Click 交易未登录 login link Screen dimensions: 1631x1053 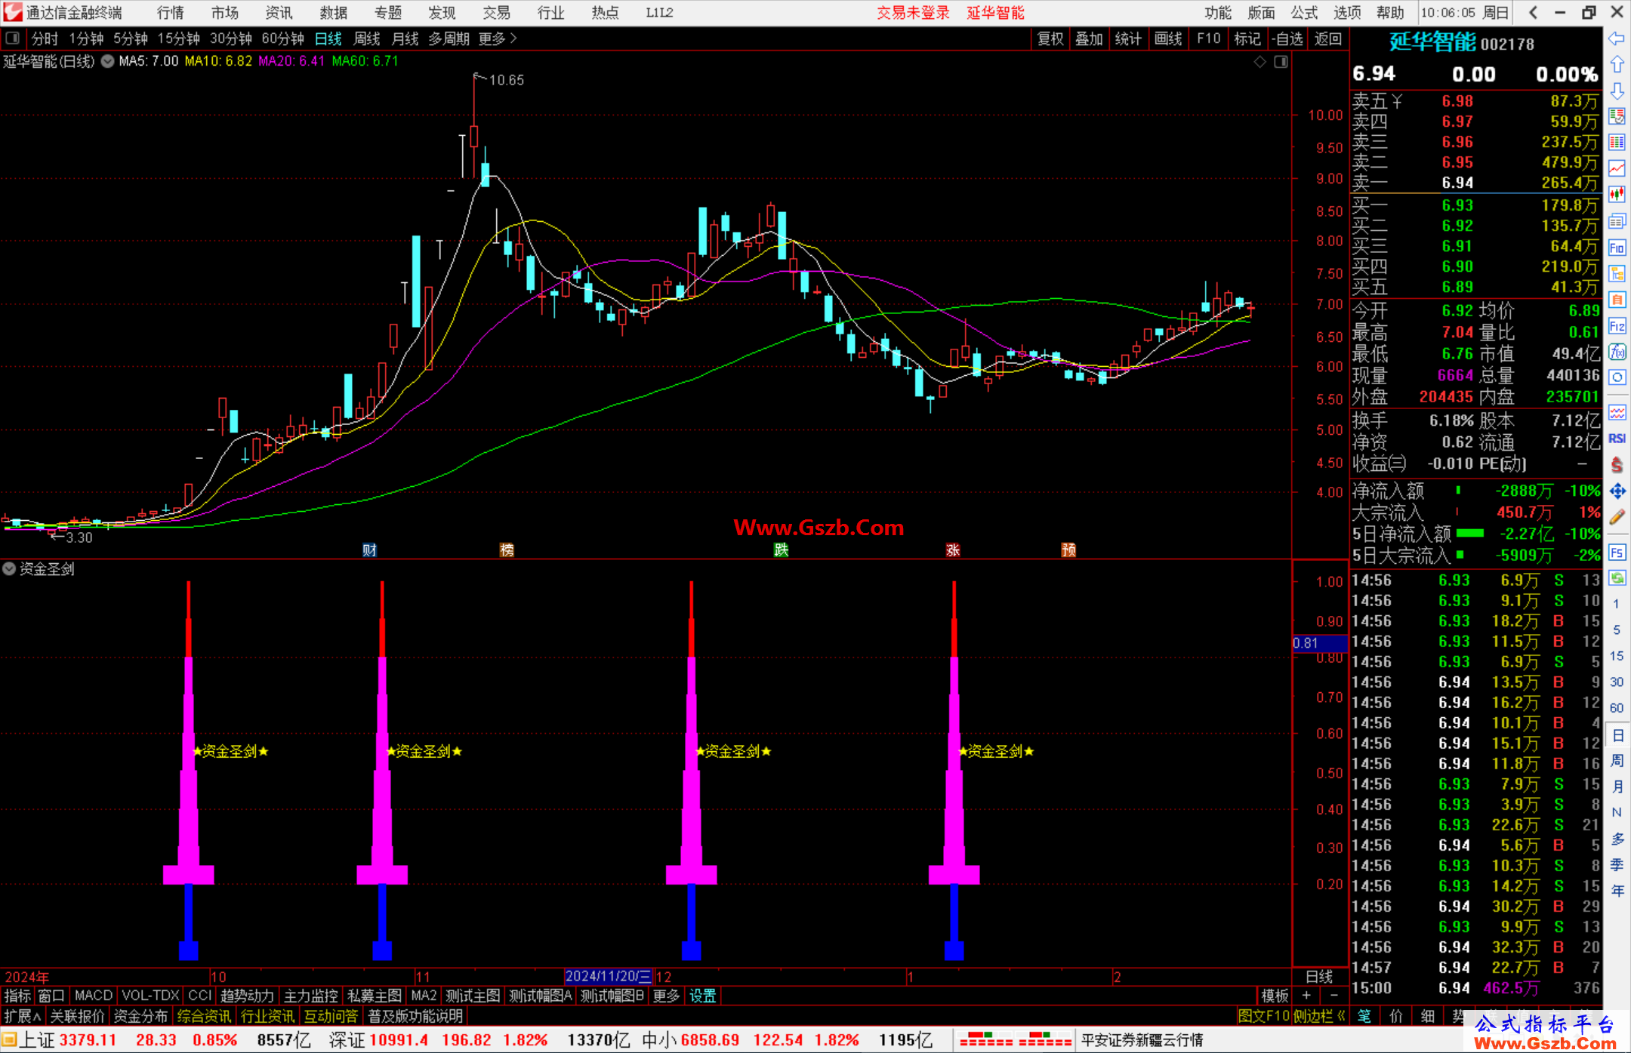[x=913, y=13]
